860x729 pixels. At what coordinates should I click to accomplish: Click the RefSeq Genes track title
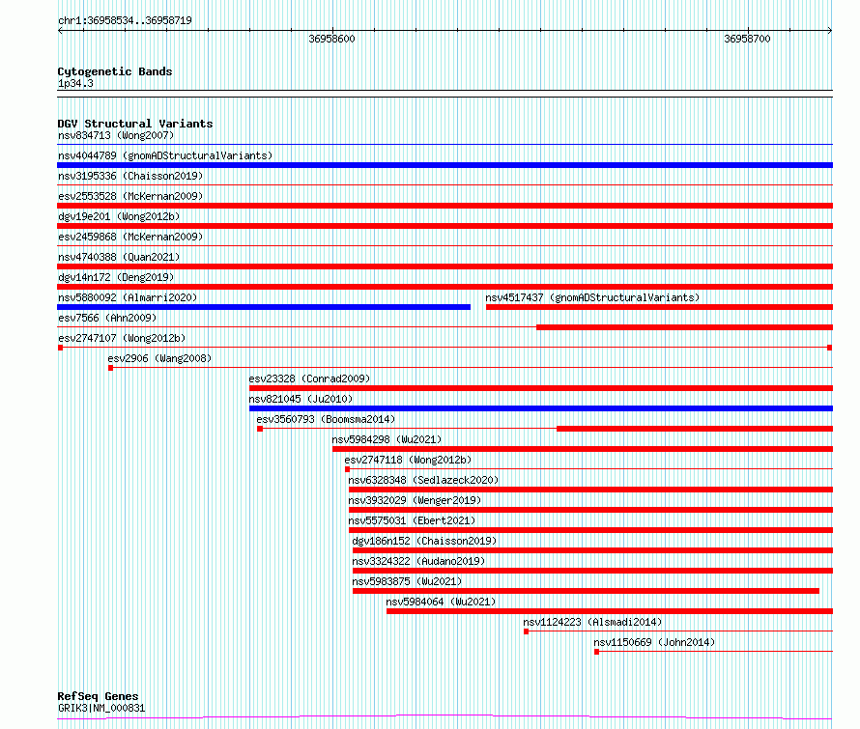pyautogui.click(x=99, y=696)
